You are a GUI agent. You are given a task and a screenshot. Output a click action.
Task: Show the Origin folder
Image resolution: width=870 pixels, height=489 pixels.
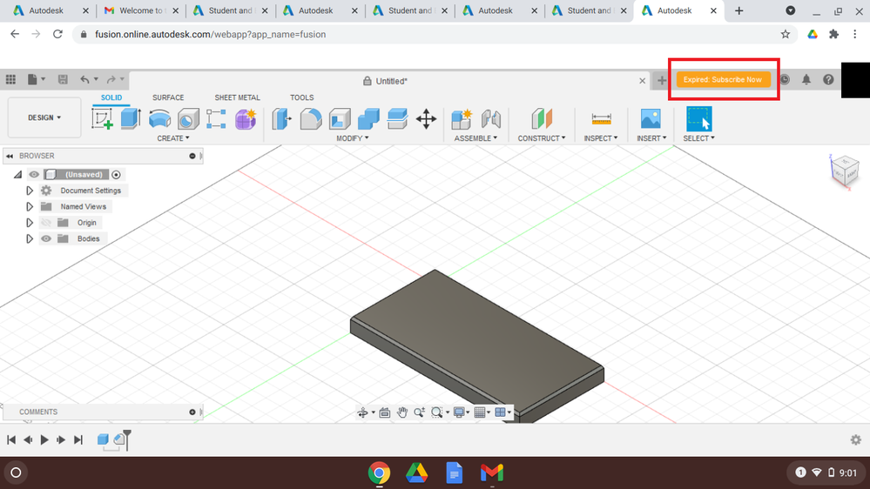[x=46, y=223]
